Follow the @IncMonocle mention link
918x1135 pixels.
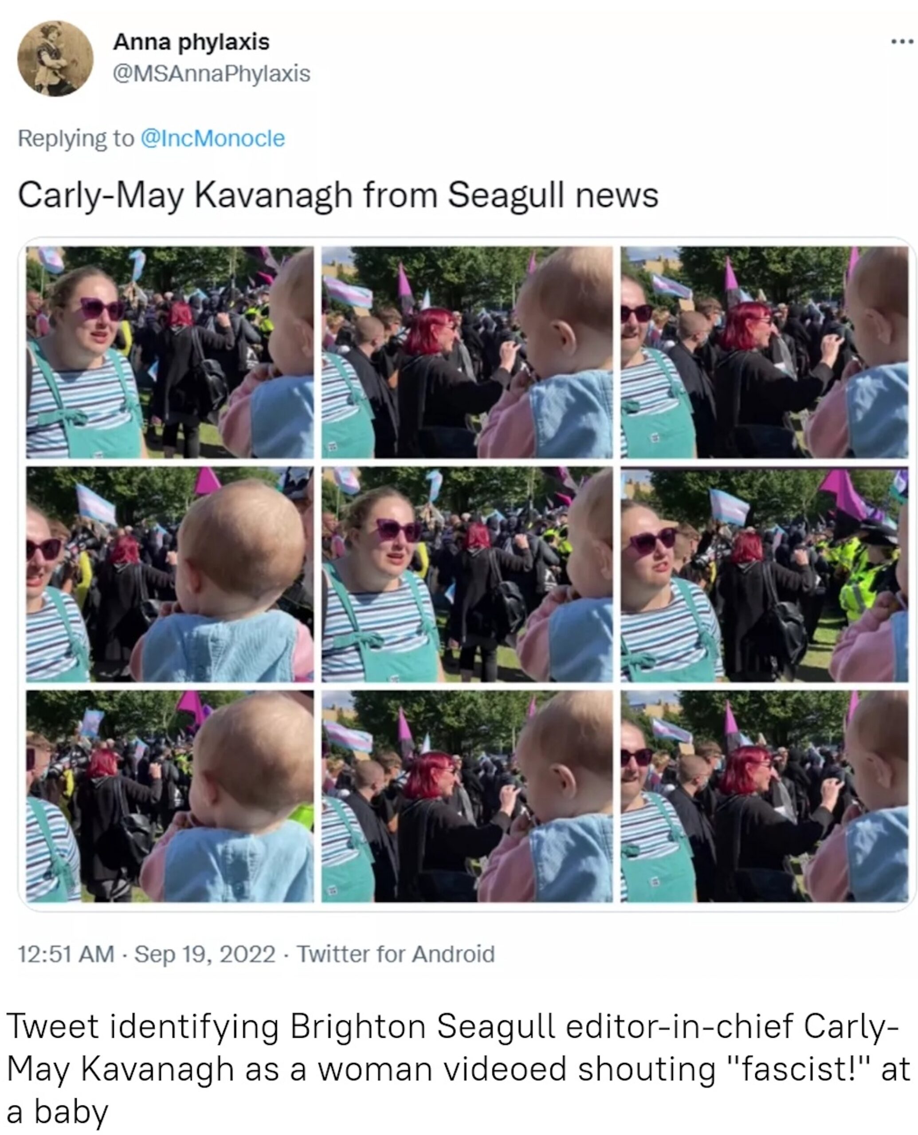212,138
